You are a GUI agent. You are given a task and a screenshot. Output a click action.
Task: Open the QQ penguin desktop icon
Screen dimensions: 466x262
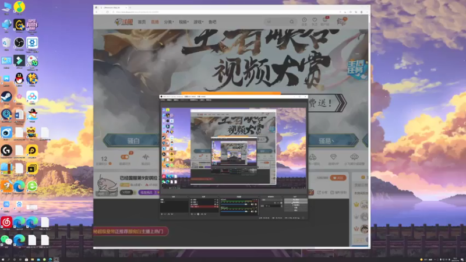tap(19, 79)
